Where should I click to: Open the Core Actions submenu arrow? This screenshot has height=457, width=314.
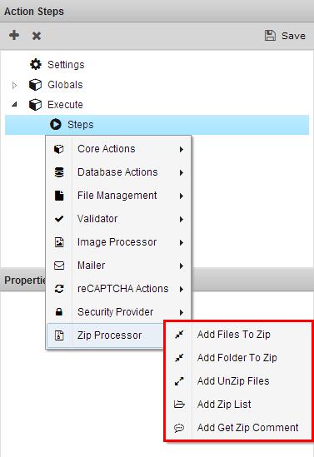point(182,149)
